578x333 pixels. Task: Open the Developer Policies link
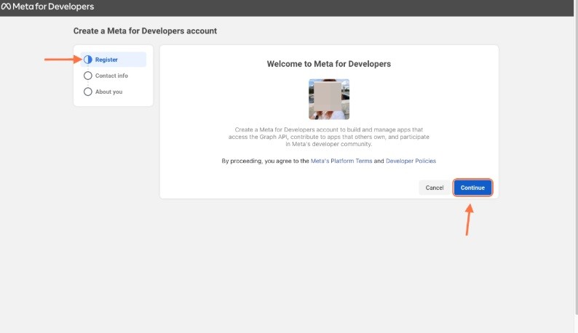(x=411, y=161)
